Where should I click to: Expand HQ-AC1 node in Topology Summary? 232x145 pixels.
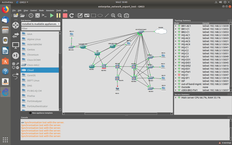[176, 35]
